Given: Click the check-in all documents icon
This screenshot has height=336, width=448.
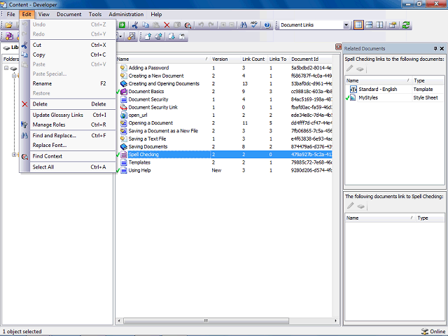Looking at the screenshot, I should (x=159, y=36).
